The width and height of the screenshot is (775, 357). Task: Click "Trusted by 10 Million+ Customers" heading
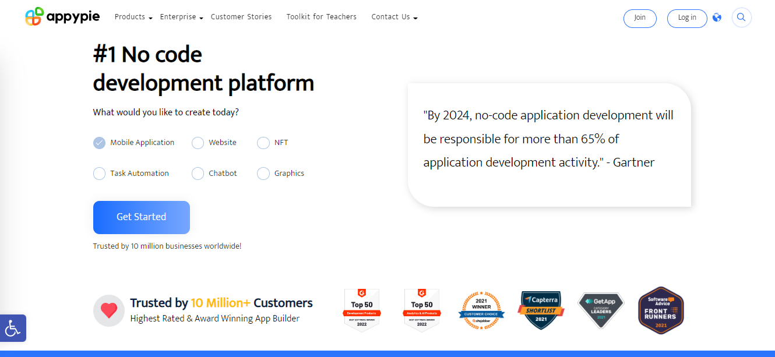point(221,303)
